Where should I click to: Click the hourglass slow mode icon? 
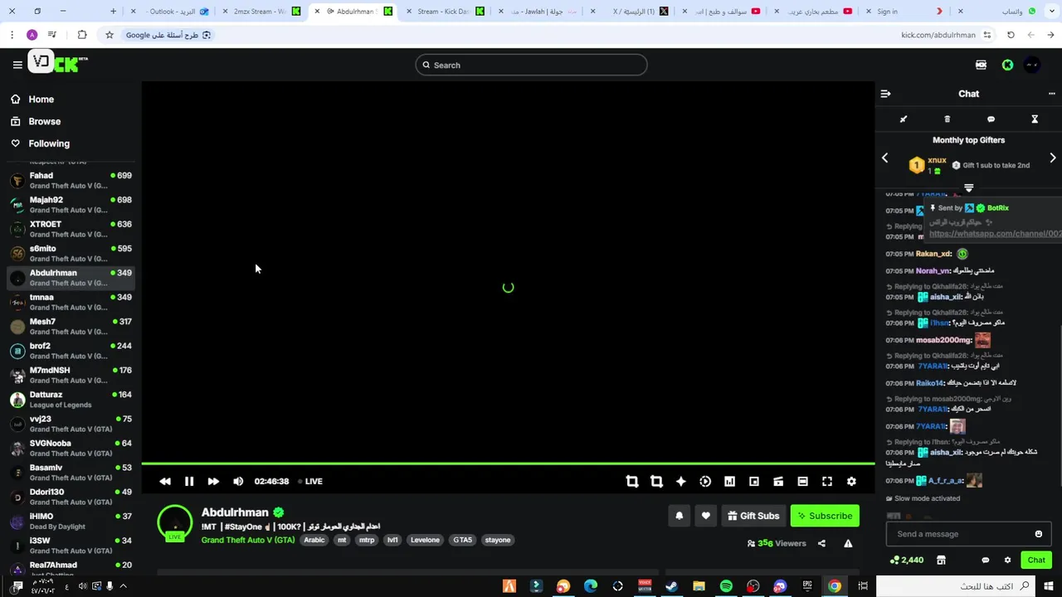pos(1035,119)
